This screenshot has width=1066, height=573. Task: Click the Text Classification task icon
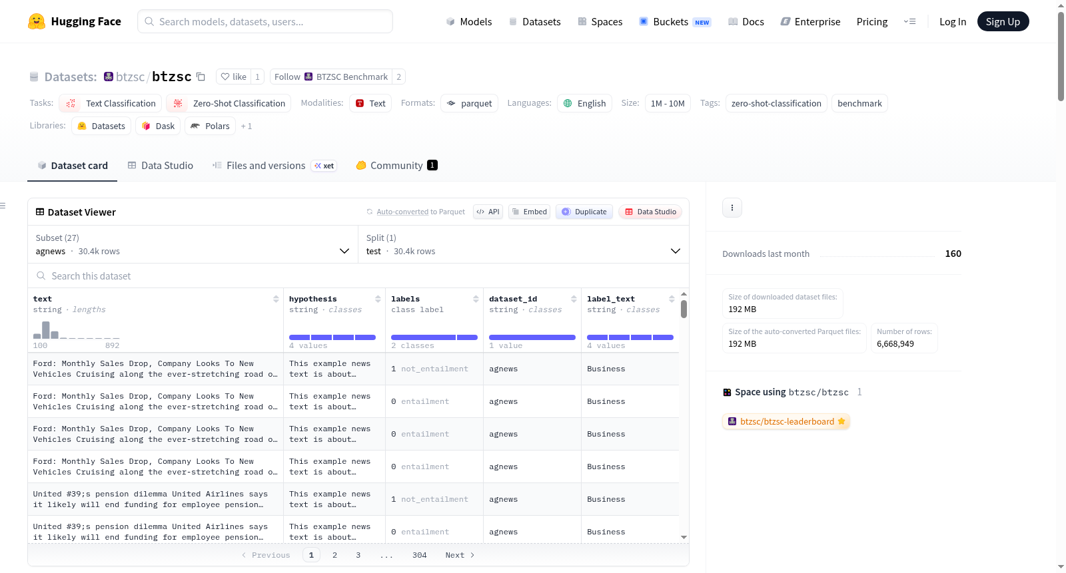[x=71, y=103]
